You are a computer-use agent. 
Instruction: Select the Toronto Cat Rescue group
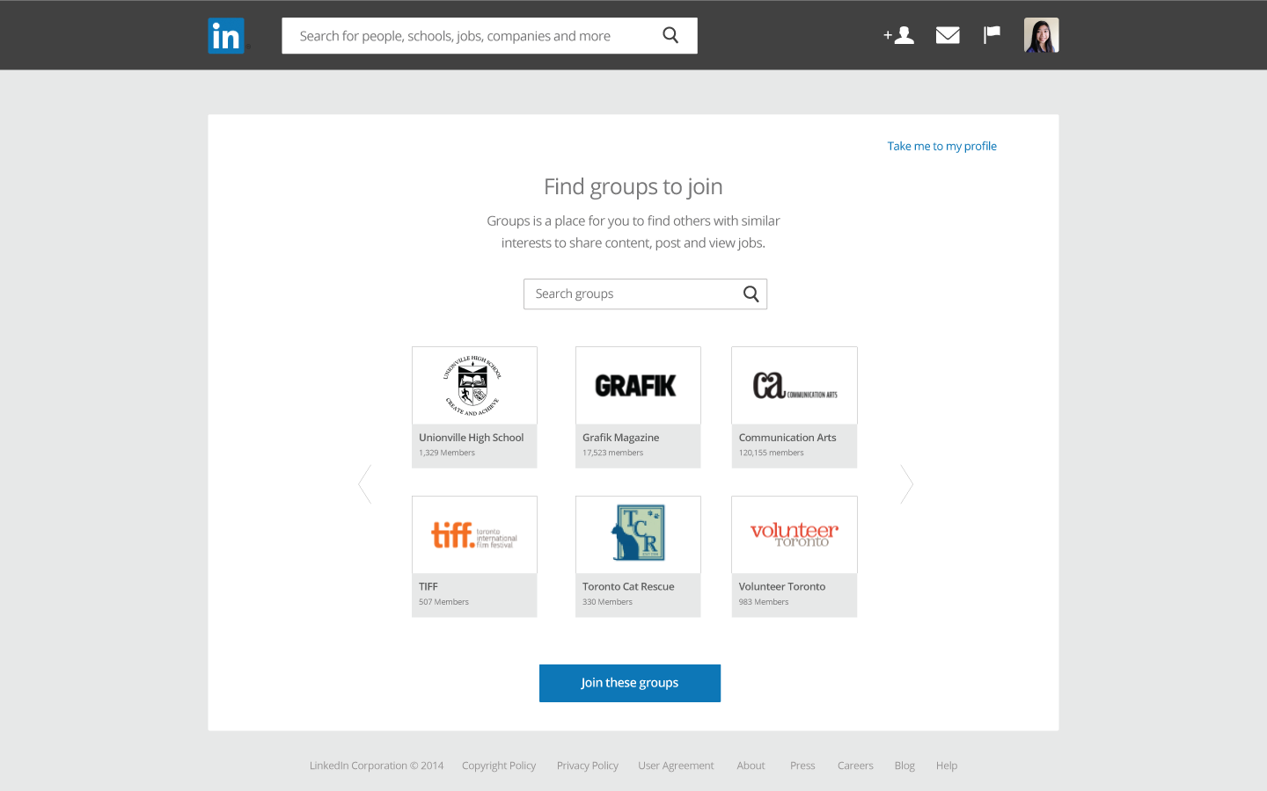pyautogui.click(x=638, y=556)
